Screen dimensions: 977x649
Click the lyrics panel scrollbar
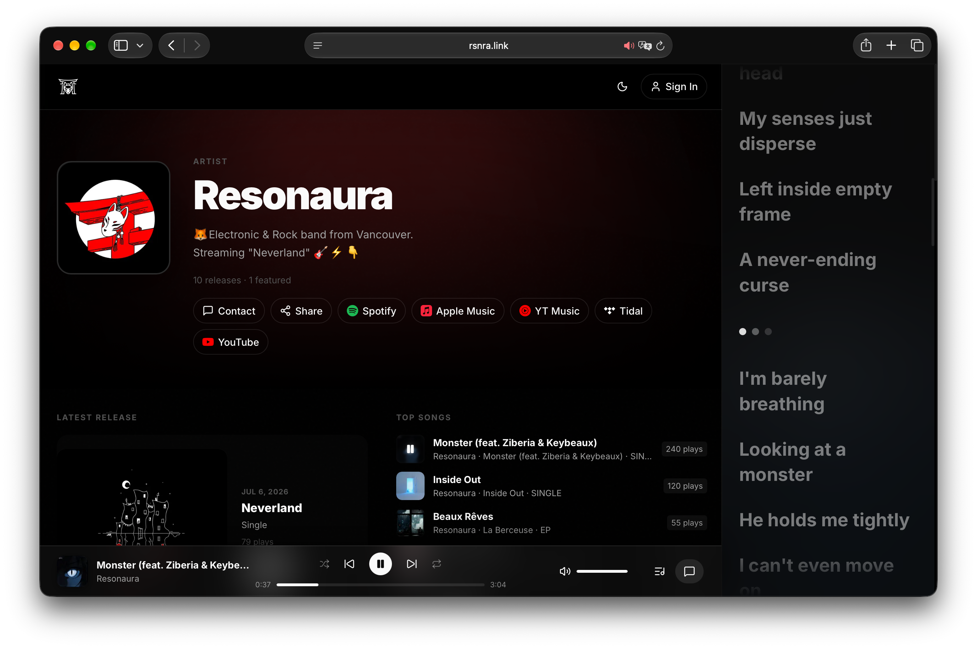pyautogui.click(x=933, y=212)
